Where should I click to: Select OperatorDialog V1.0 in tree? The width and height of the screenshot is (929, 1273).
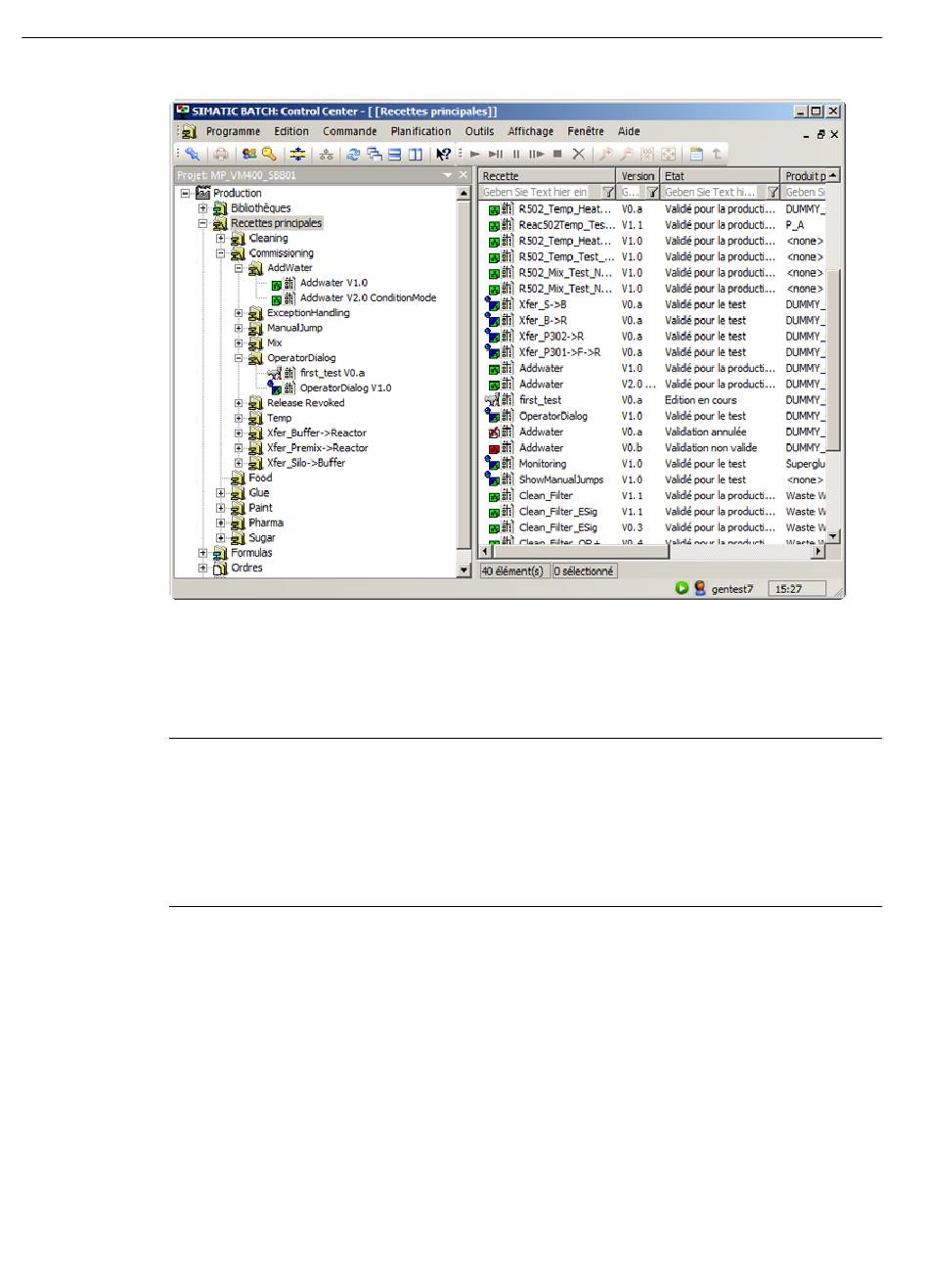pyautogui.click(x=345, y=388)
